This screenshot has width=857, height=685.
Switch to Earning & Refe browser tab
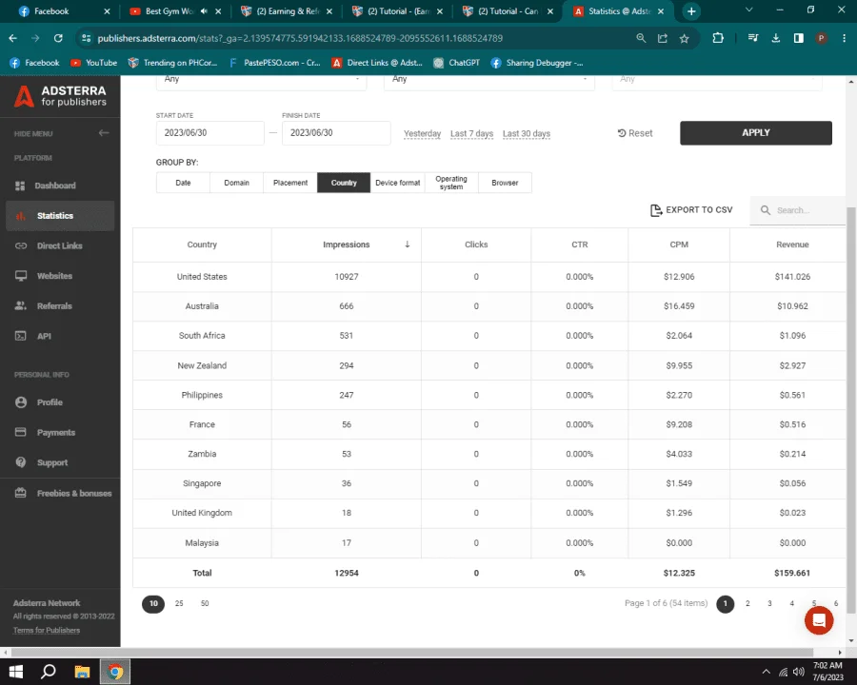[284, 10]
